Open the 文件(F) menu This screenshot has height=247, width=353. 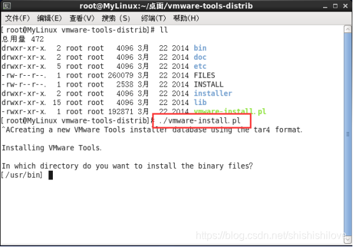coord(17,18)
